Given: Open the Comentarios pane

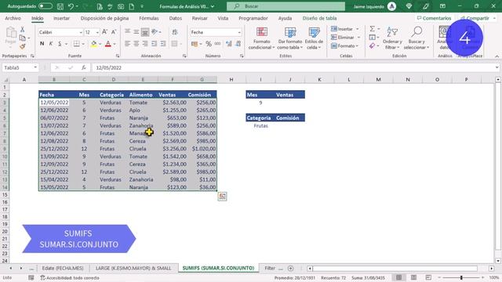Looking at the screenshot, I should 434,18.
